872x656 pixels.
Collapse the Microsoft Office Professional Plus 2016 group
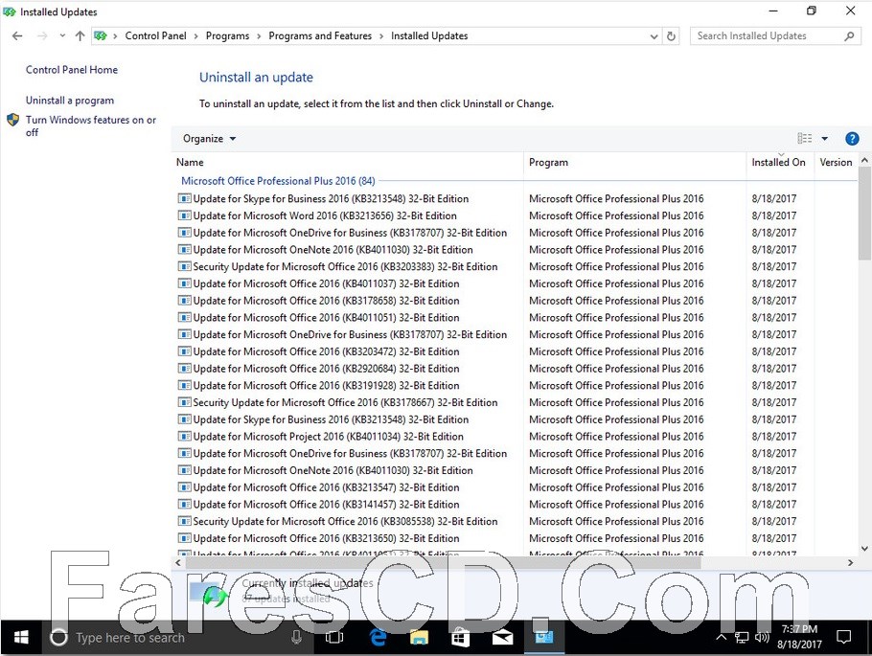pos(278,181)
